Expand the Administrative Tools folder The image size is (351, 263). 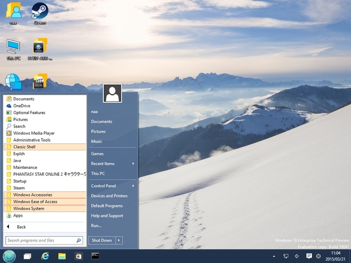(x=45, y=140)
